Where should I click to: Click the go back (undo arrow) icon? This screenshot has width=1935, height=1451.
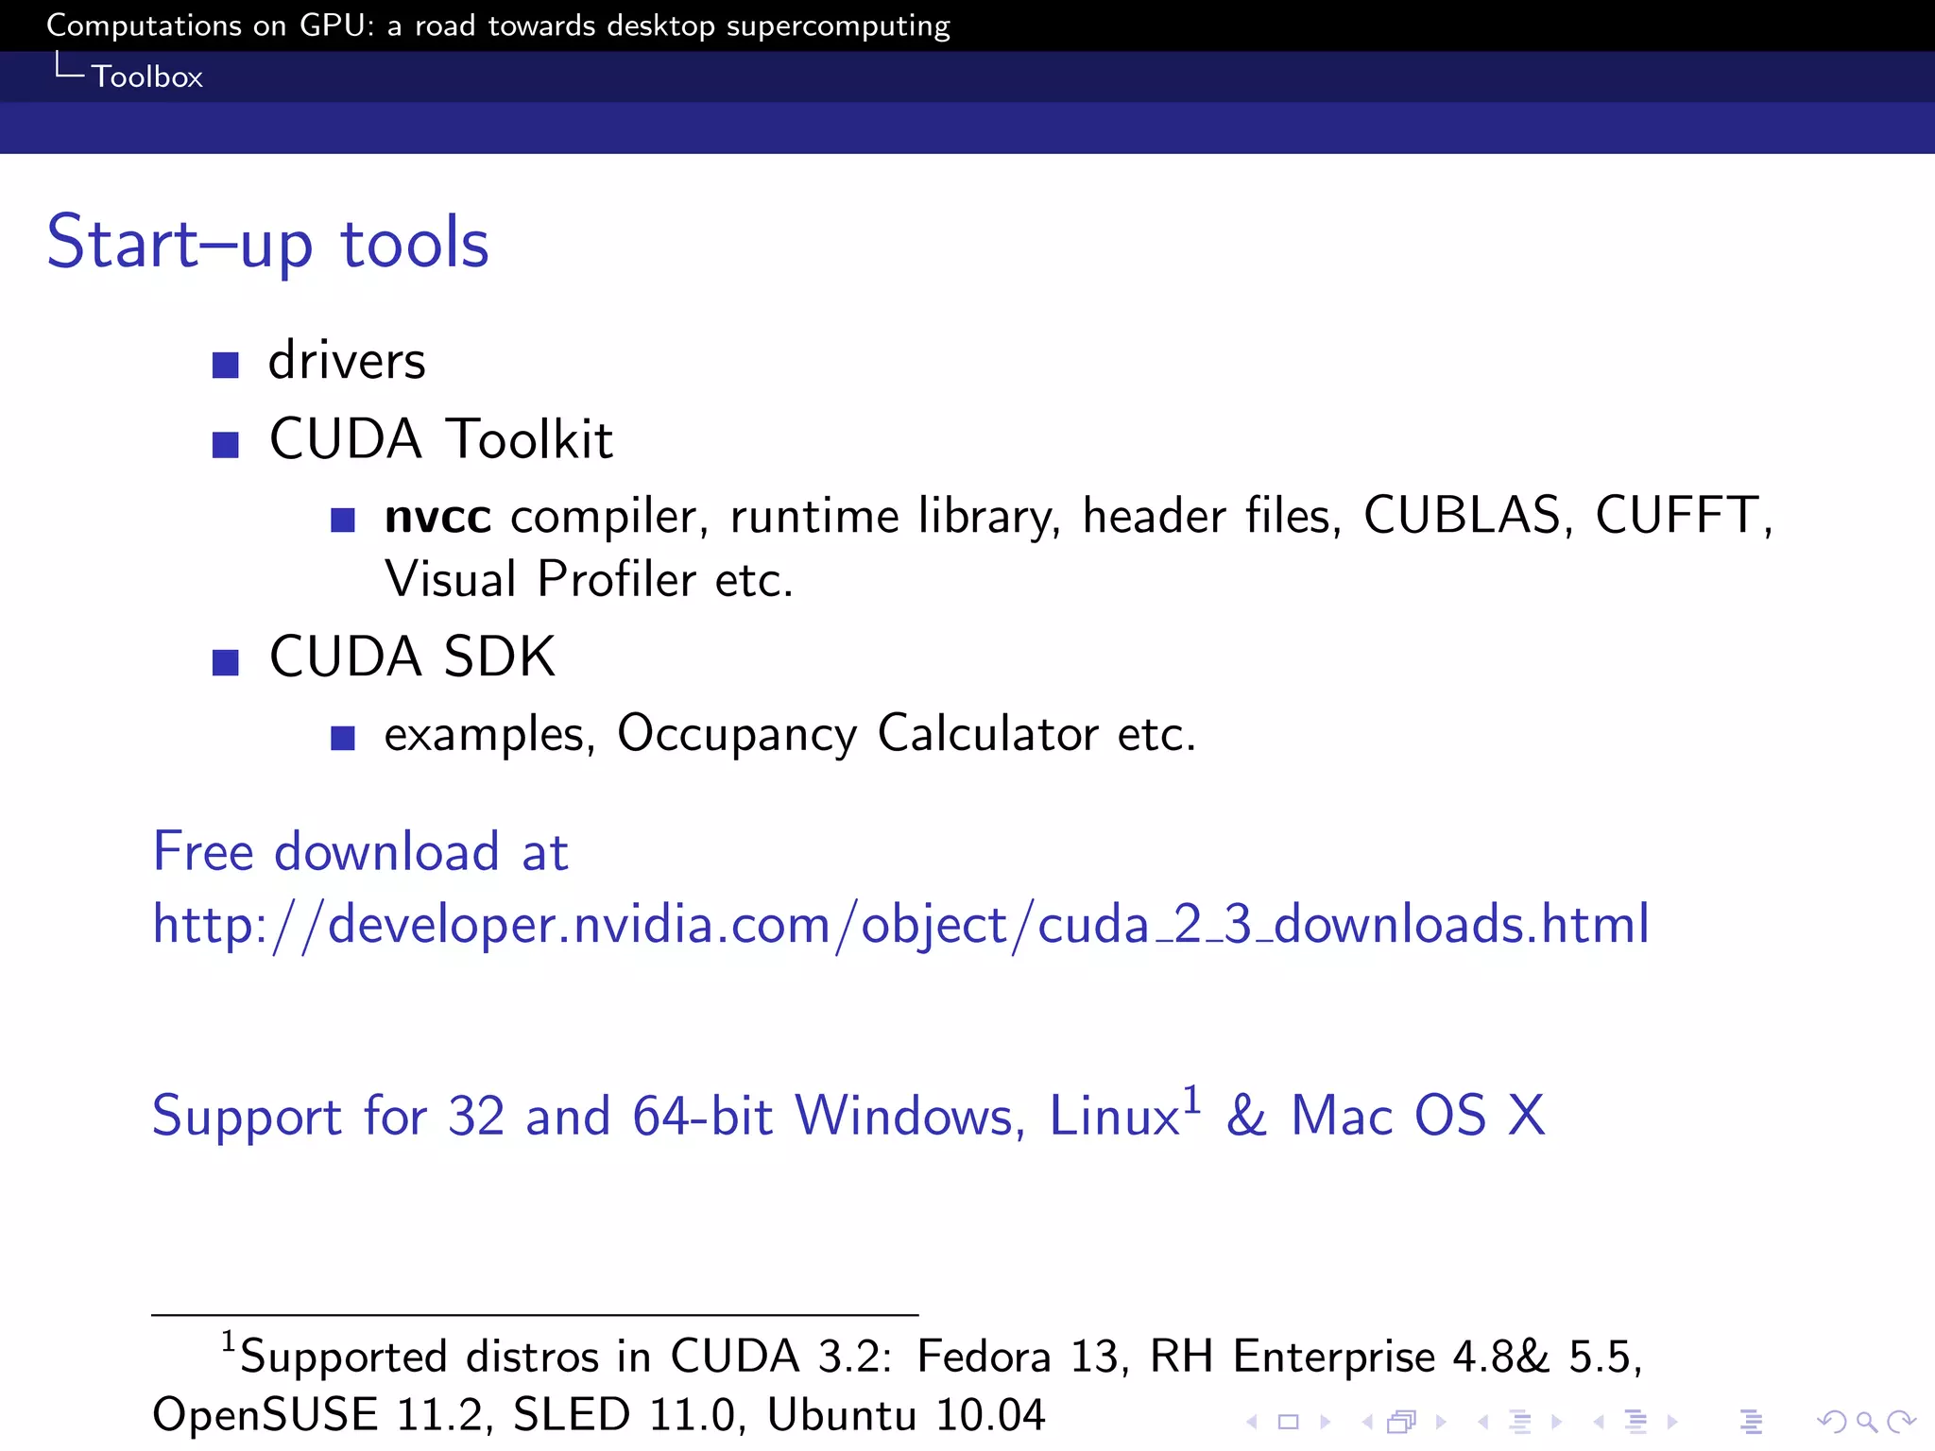[1831, 1422]
